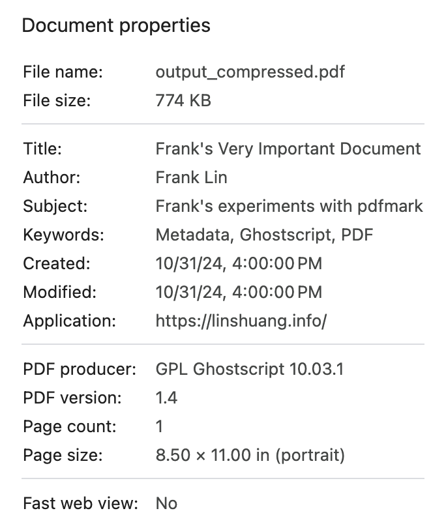Click the File name label
Viewport: 446px width, 528px height.
pyautogui.click(x=63, y=72)
